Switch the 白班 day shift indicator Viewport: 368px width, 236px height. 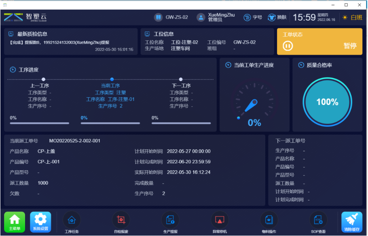(352, 17)
